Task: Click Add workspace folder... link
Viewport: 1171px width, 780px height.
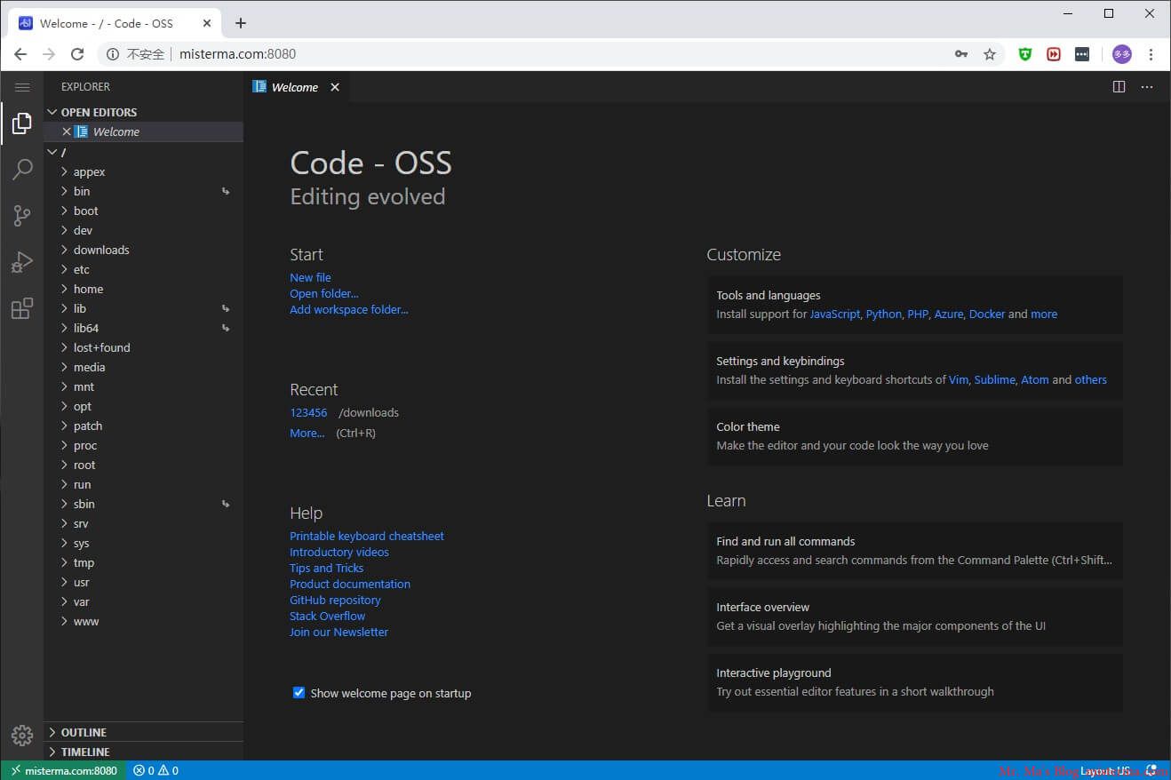Action: (x=349, y=309)
